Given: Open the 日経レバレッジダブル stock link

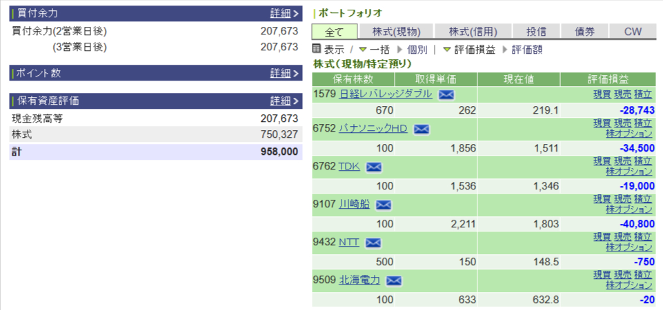Looking at the screenshot, I should pyautogui.click(x=386, y=94).
